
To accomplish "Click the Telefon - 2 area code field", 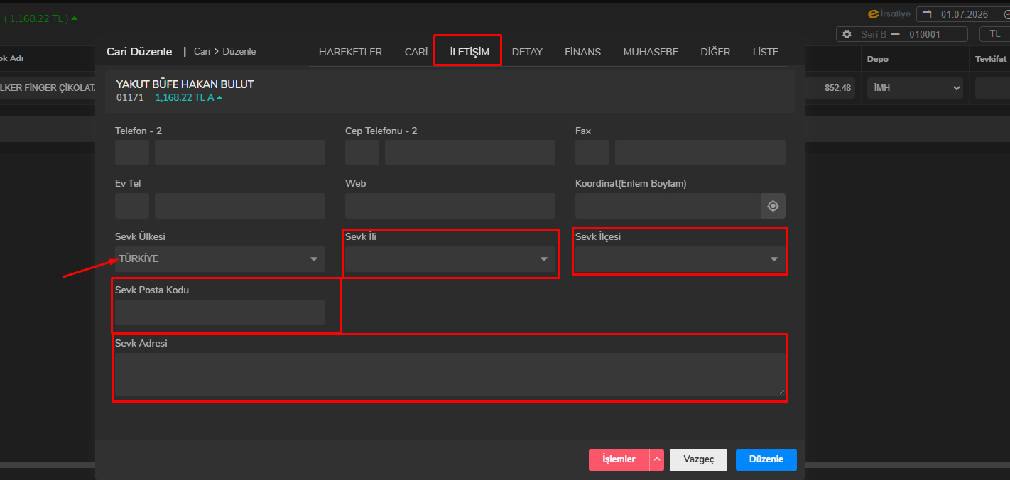I will click(x=132, y=153).
